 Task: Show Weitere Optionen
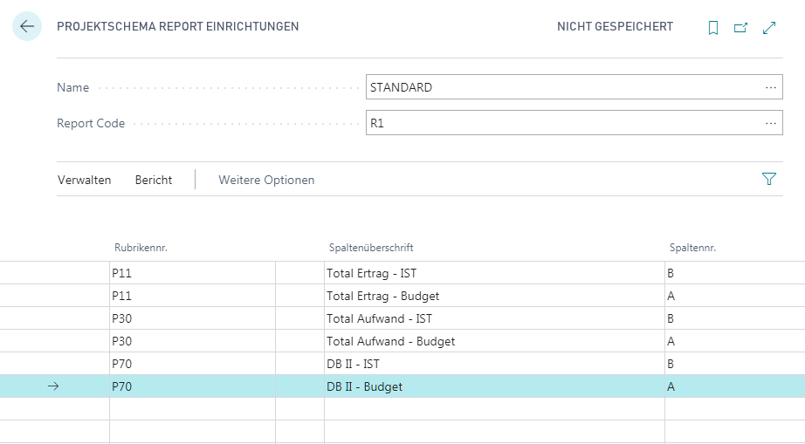[x=266, y=180]
